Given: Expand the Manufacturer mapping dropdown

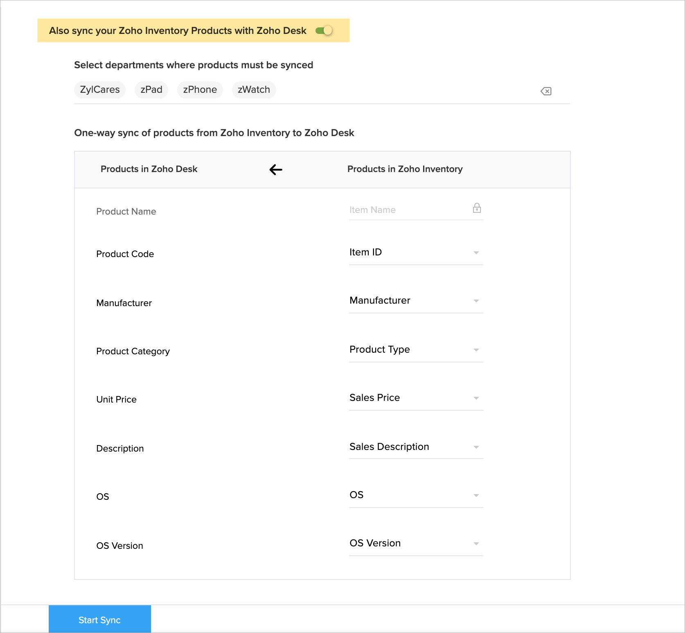Looking at the screenshot, I should [x=415, y=301].
